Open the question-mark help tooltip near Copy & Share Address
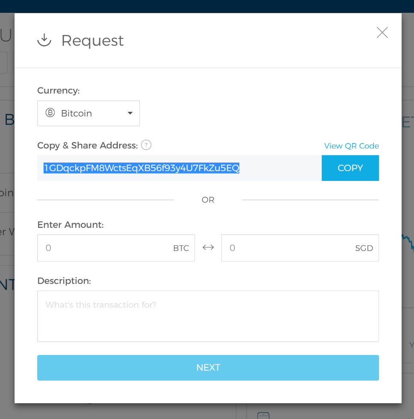The image size is (414, 419). (x=146, y=145)
